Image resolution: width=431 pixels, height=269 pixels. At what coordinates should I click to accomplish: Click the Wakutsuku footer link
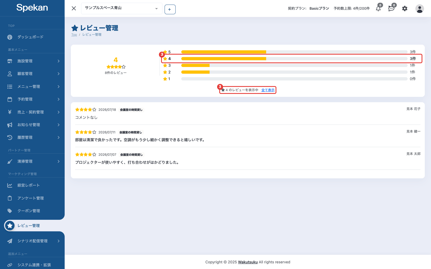pos(248,262)
